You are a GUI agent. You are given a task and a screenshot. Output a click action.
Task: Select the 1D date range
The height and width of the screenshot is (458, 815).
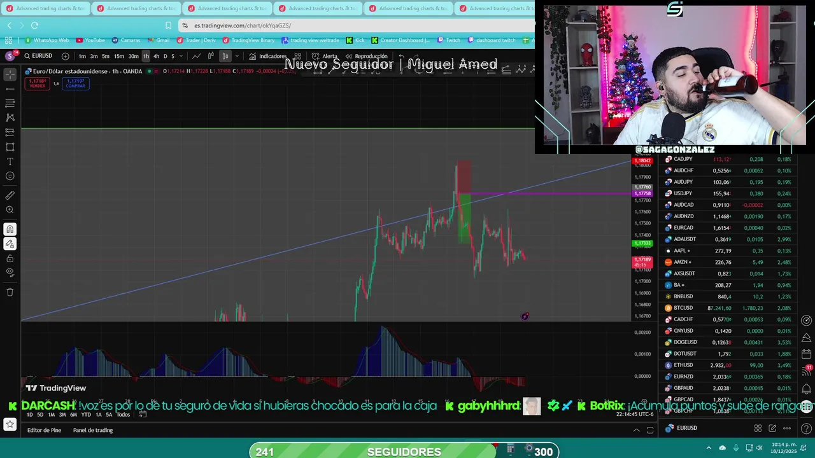pyautogui.click(x=29, y=415)
